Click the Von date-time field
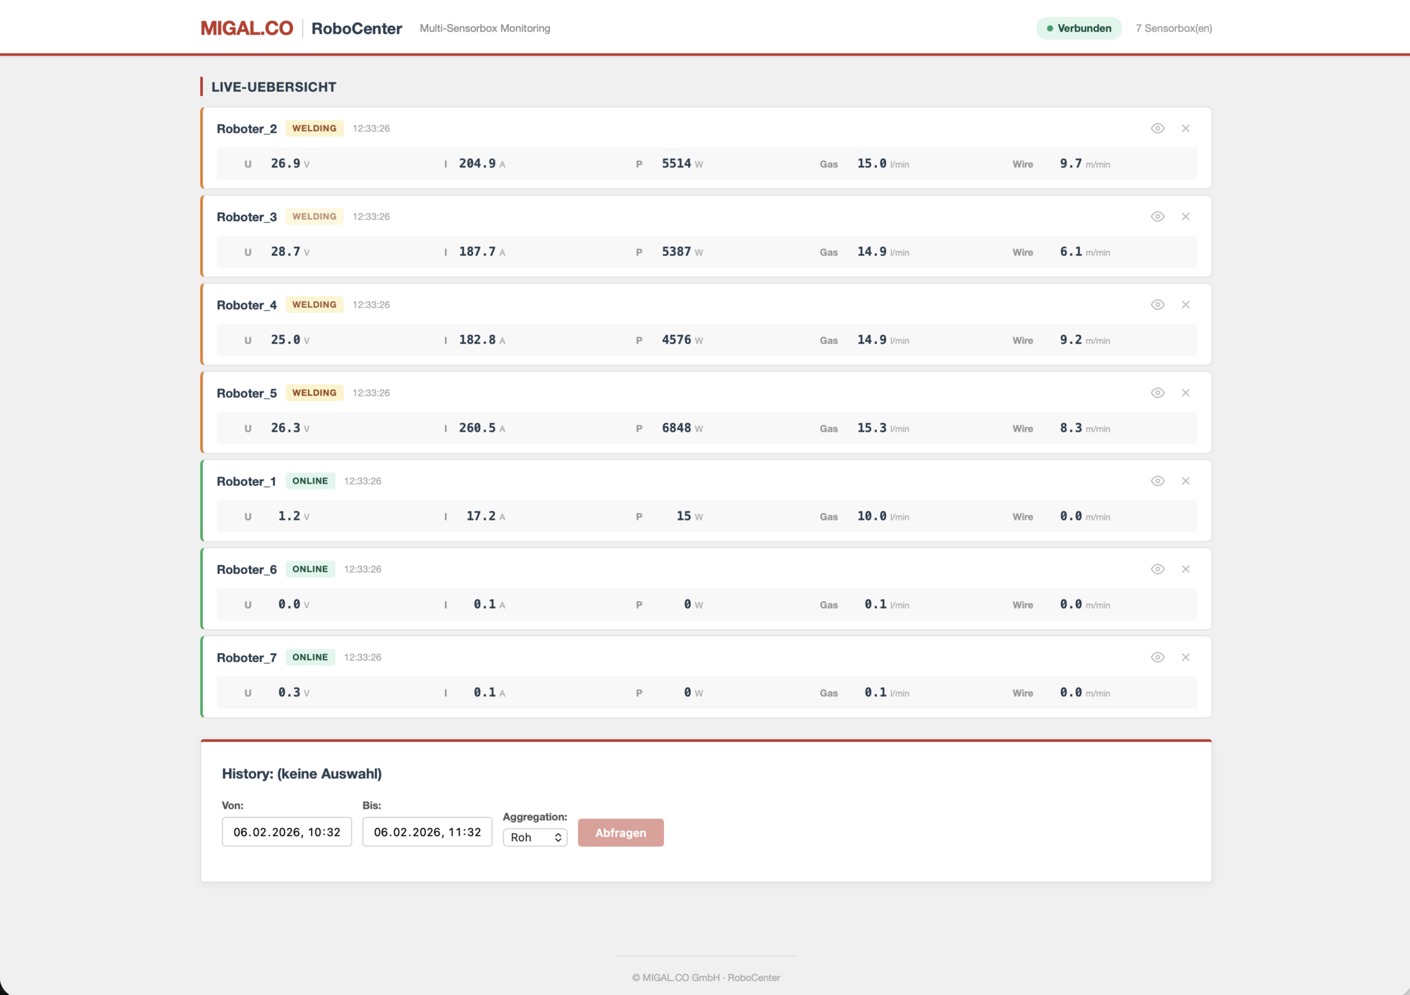Viewport: 1410px width, 995px height. (286, 832)
